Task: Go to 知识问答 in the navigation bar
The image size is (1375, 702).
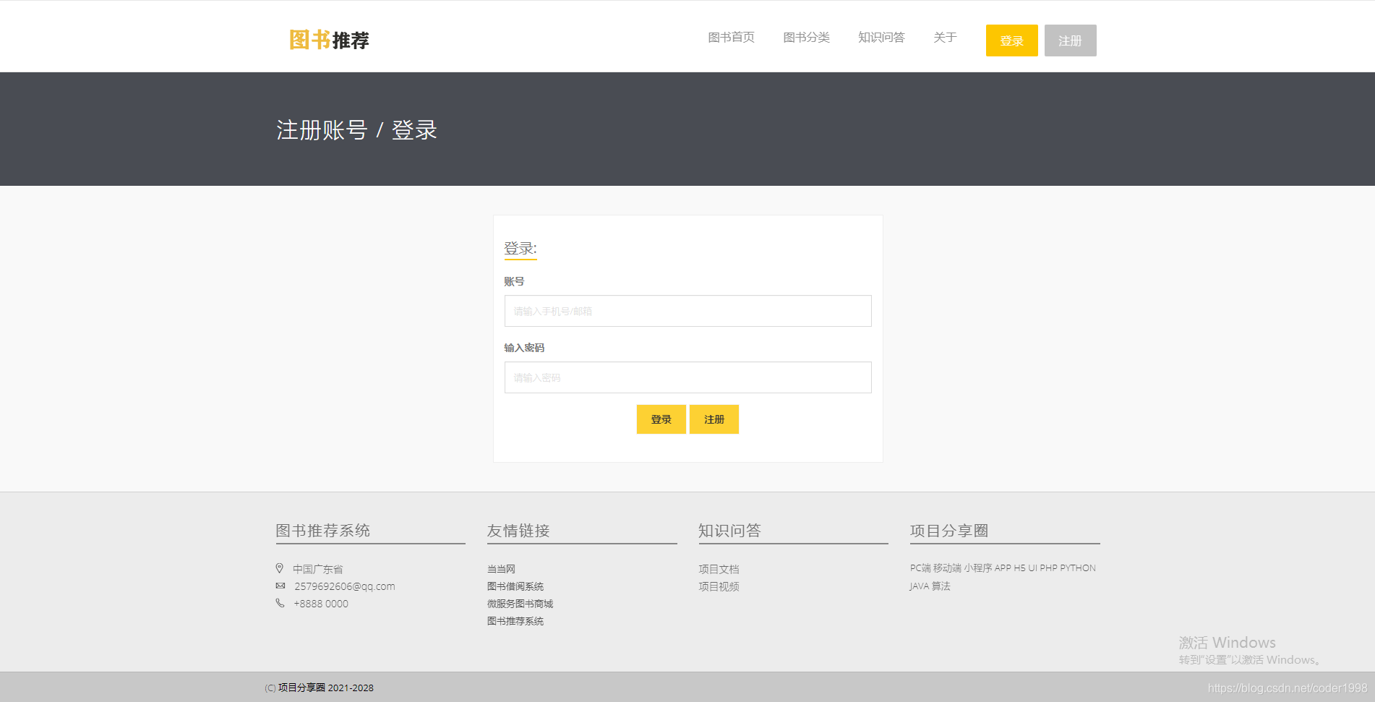Action: (881, 38)
